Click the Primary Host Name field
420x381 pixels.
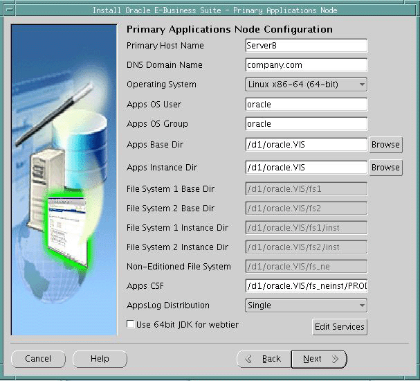pyautogui.click(x=306, y=46)
